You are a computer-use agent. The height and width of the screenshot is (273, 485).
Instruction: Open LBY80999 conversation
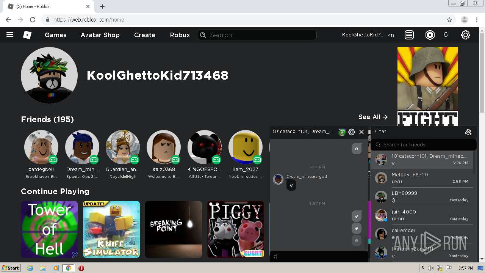[x=422, y=196]
